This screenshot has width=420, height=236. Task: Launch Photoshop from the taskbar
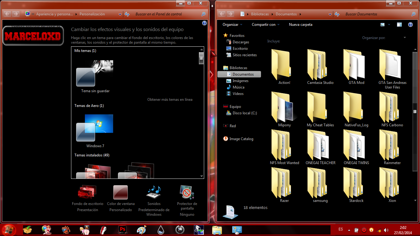click(x=123, y=230)
